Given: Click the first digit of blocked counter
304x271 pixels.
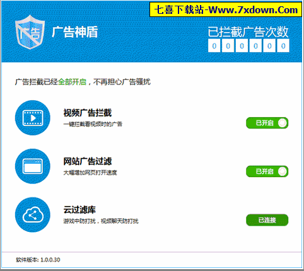Looking at the screenshot, I should coord(214,45).
